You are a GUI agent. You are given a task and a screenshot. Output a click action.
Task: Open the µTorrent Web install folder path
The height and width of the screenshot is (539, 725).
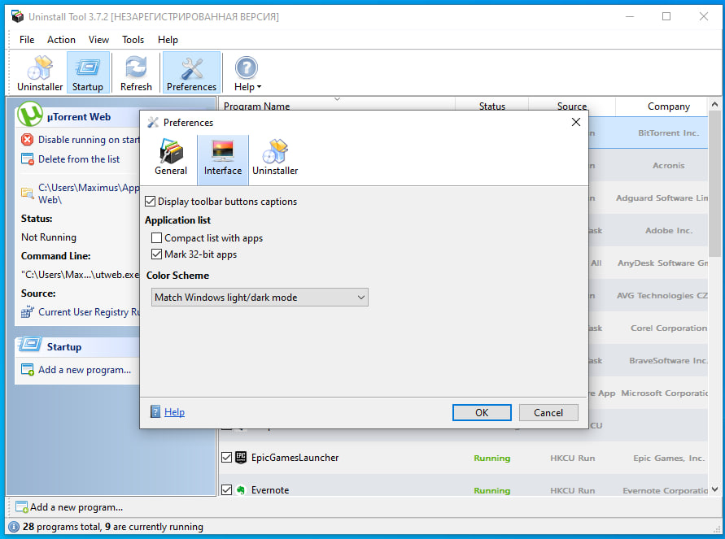tap(89, 193)
